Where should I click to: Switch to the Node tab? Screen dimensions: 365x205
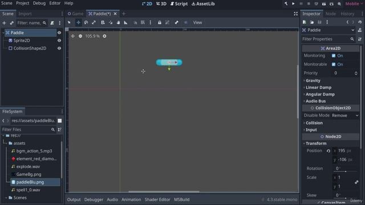[x=331, y=14]
